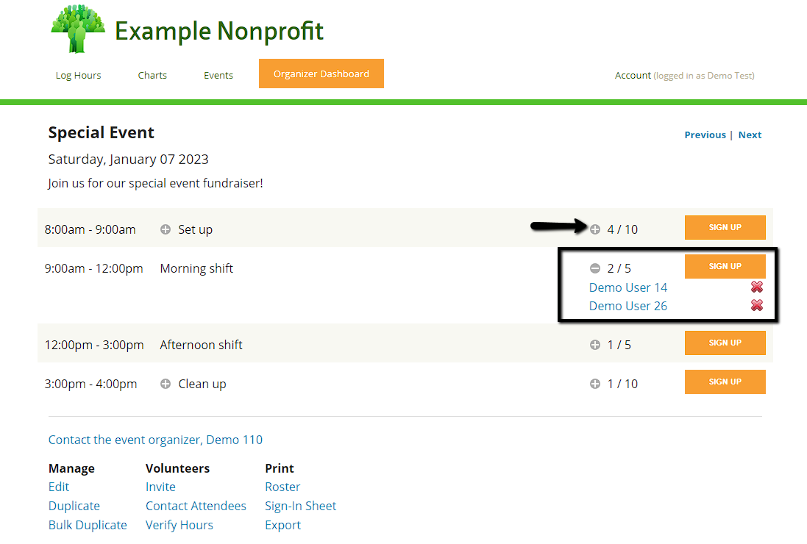
Task: Expand the 1 / 5 Afternoon shift attendees
Action: click(x=595, y=345)
